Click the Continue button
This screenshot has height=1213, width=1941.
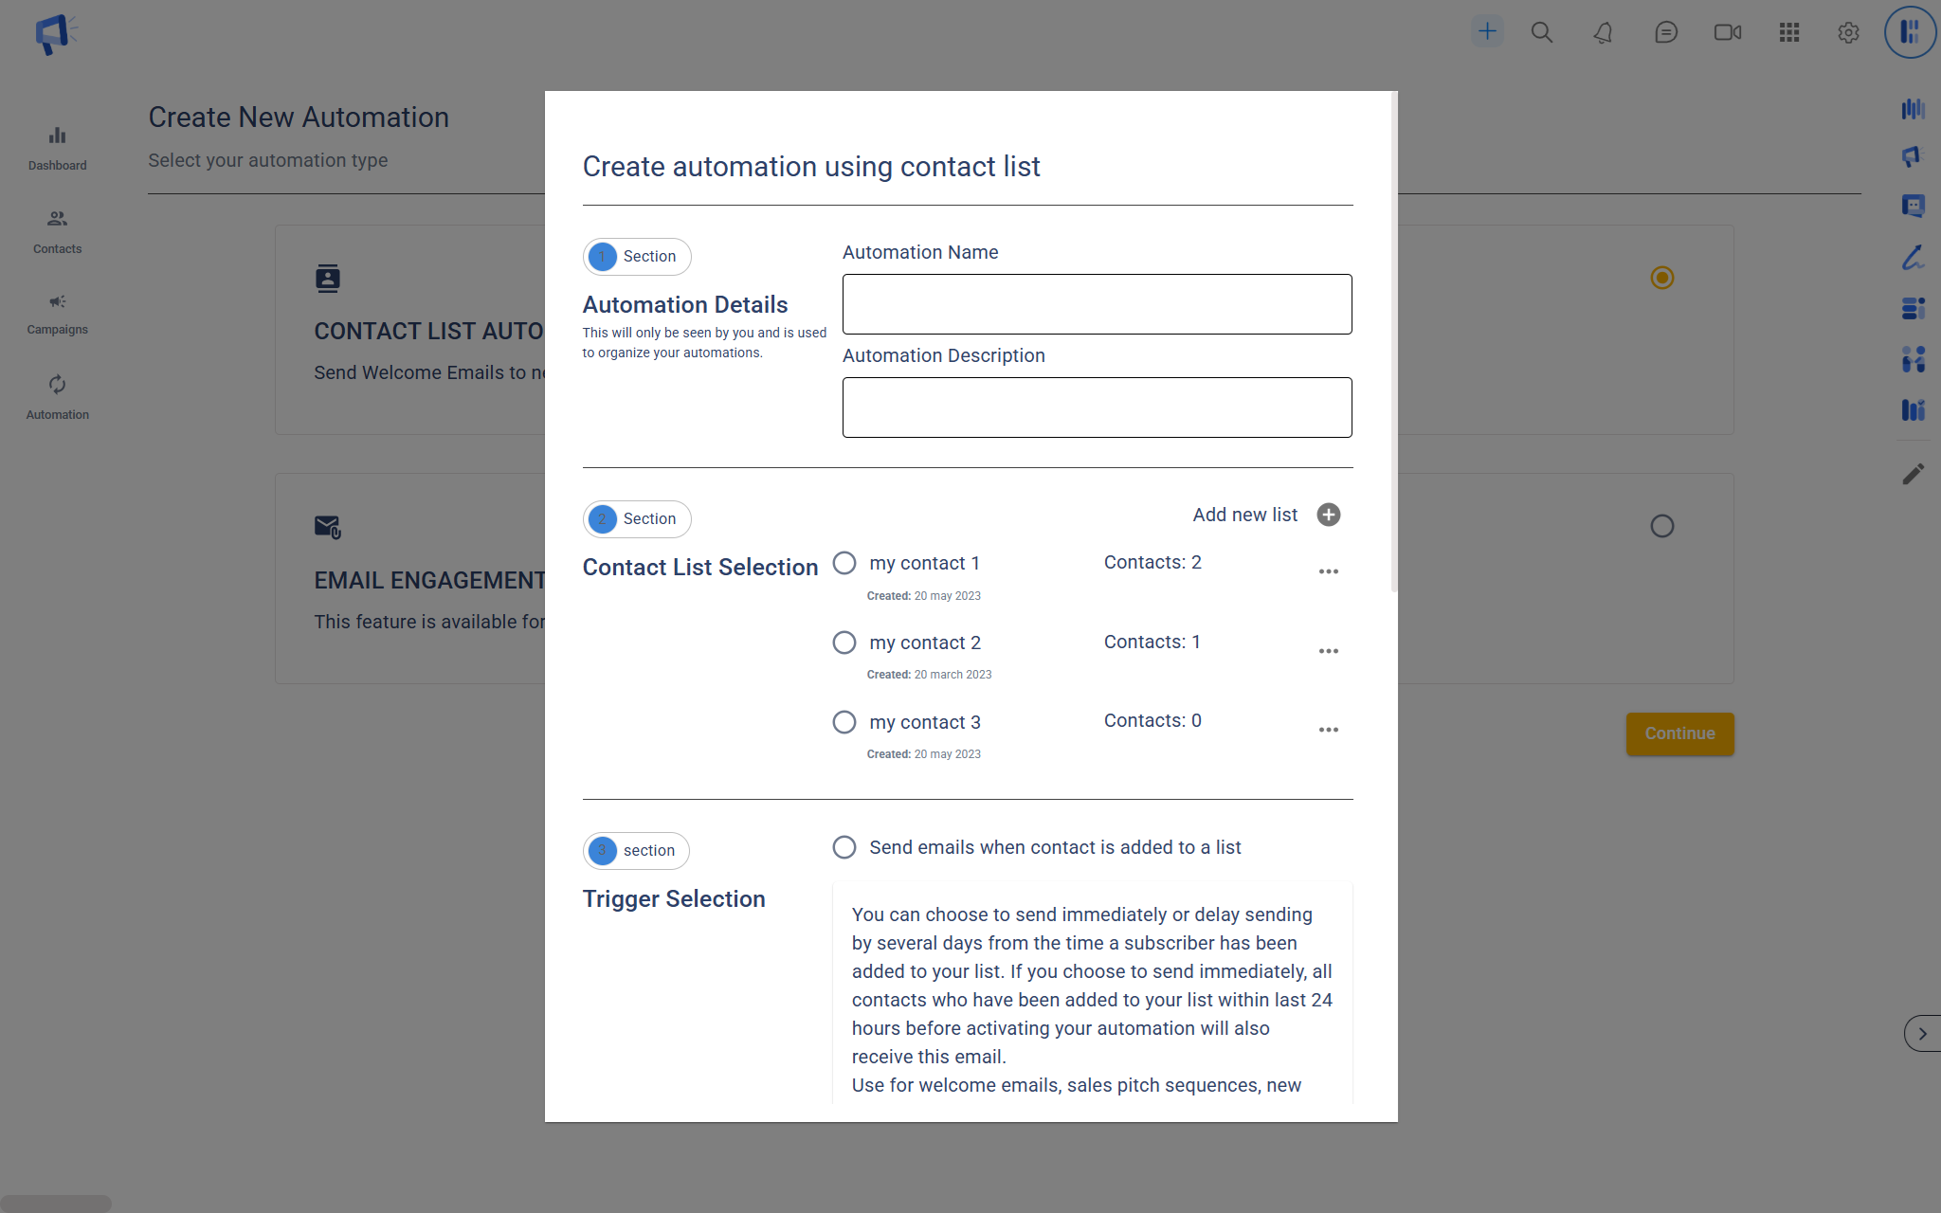[1679, 733]
